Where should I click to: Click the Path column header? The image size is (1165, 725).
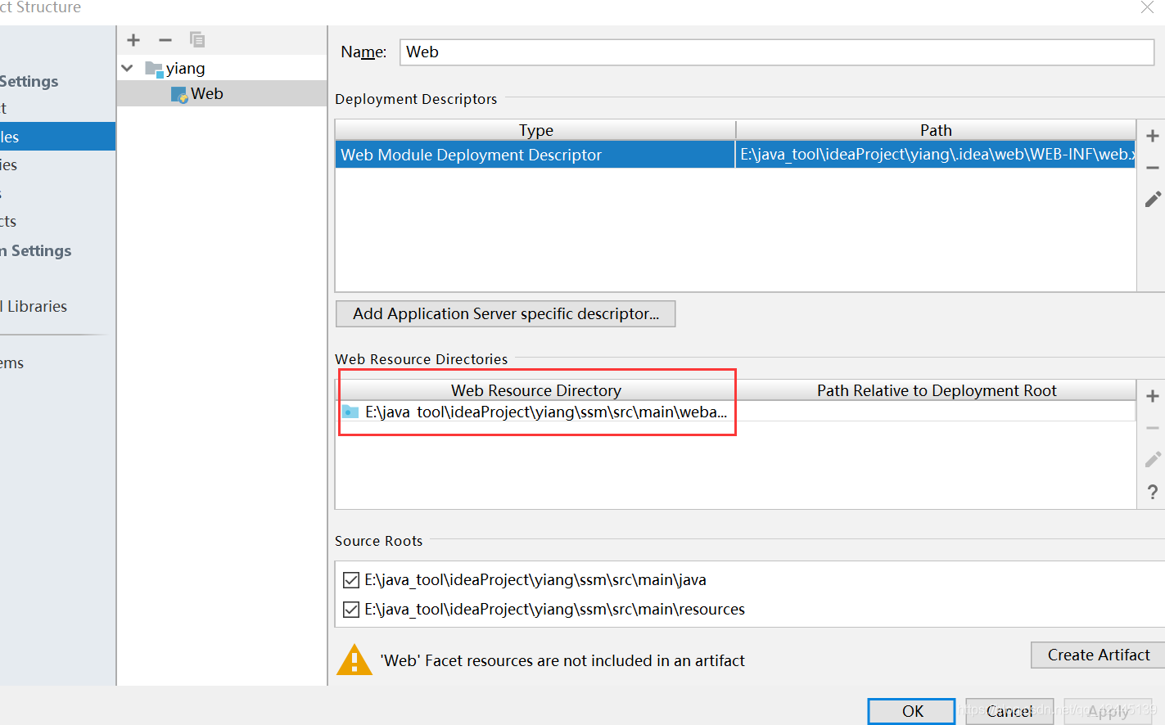point(936,130)
